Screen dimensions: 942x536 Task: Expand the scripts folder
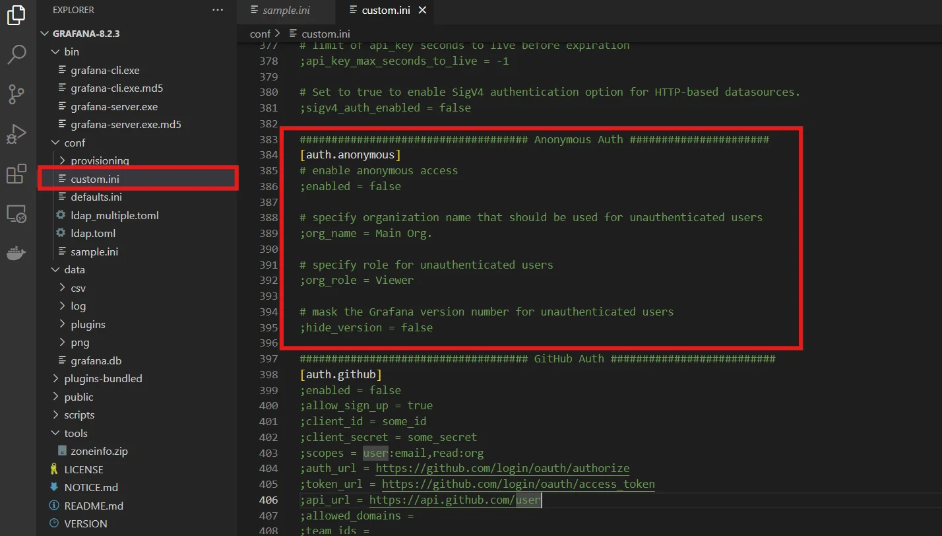tap(55, 415)
